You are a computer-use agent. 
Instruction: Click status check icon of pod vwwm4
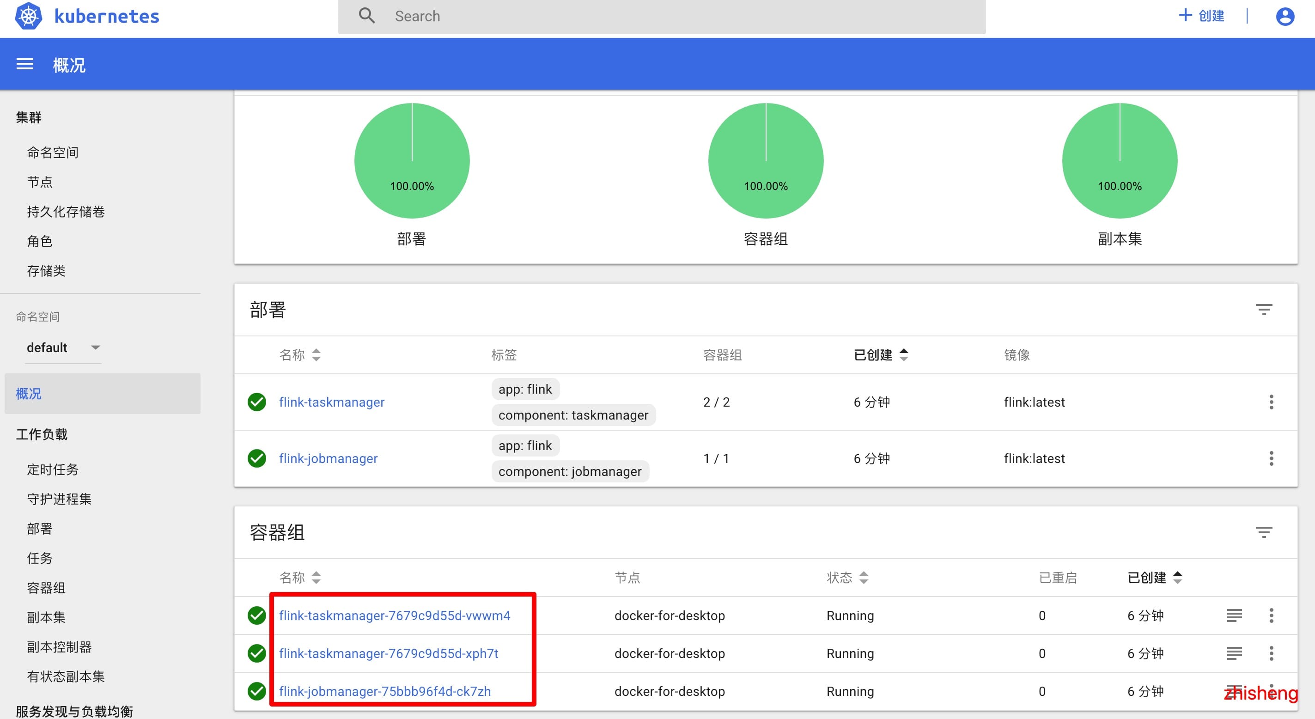coord(257,615)
